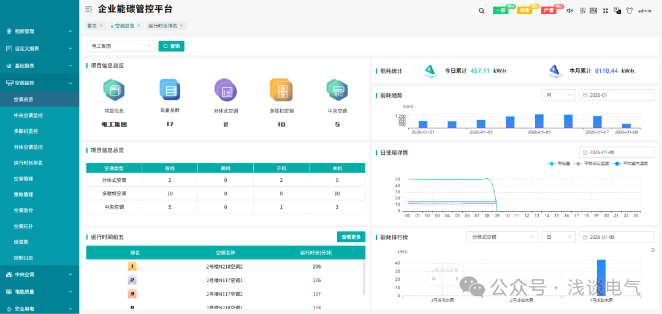Open 焓湿图 in the sidebar
662x314 pixels.
(x=39, y=242)
